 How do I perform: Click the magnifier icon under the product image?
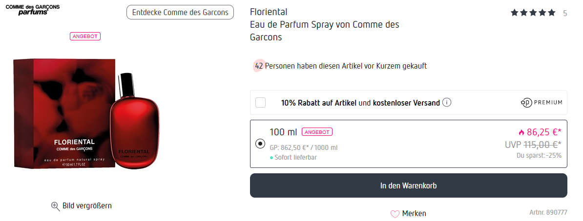56,206
